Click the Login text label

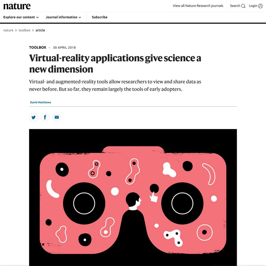253,6
